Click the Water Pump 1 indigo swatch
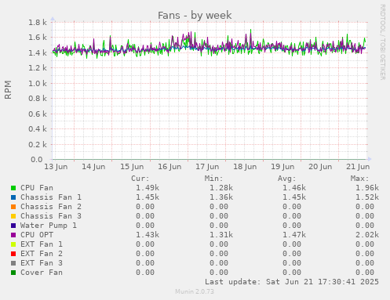Image resolution: width=390 pixels, height=300 pixels. click(13, 226)
